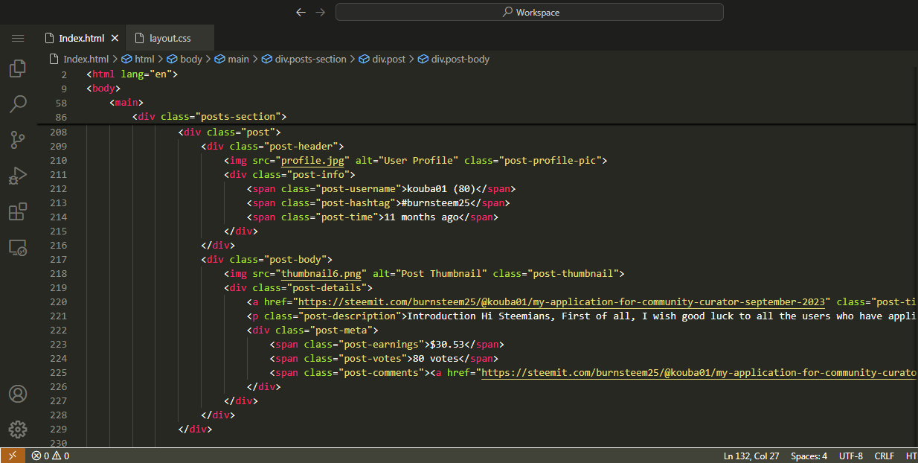Follow the steemit URL on line 220
This screenshot has width=918, height=463.
[x=562, y=301]
